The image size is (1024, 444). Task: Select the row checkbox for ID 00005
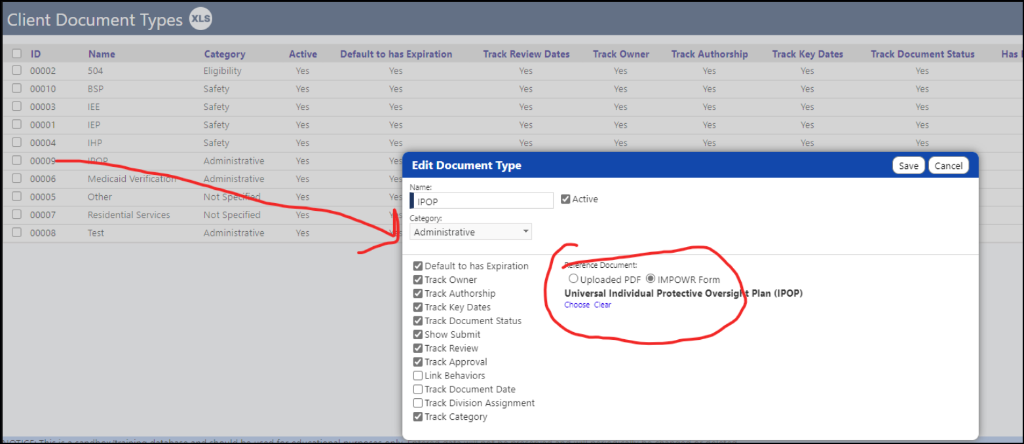click(16, 196)
